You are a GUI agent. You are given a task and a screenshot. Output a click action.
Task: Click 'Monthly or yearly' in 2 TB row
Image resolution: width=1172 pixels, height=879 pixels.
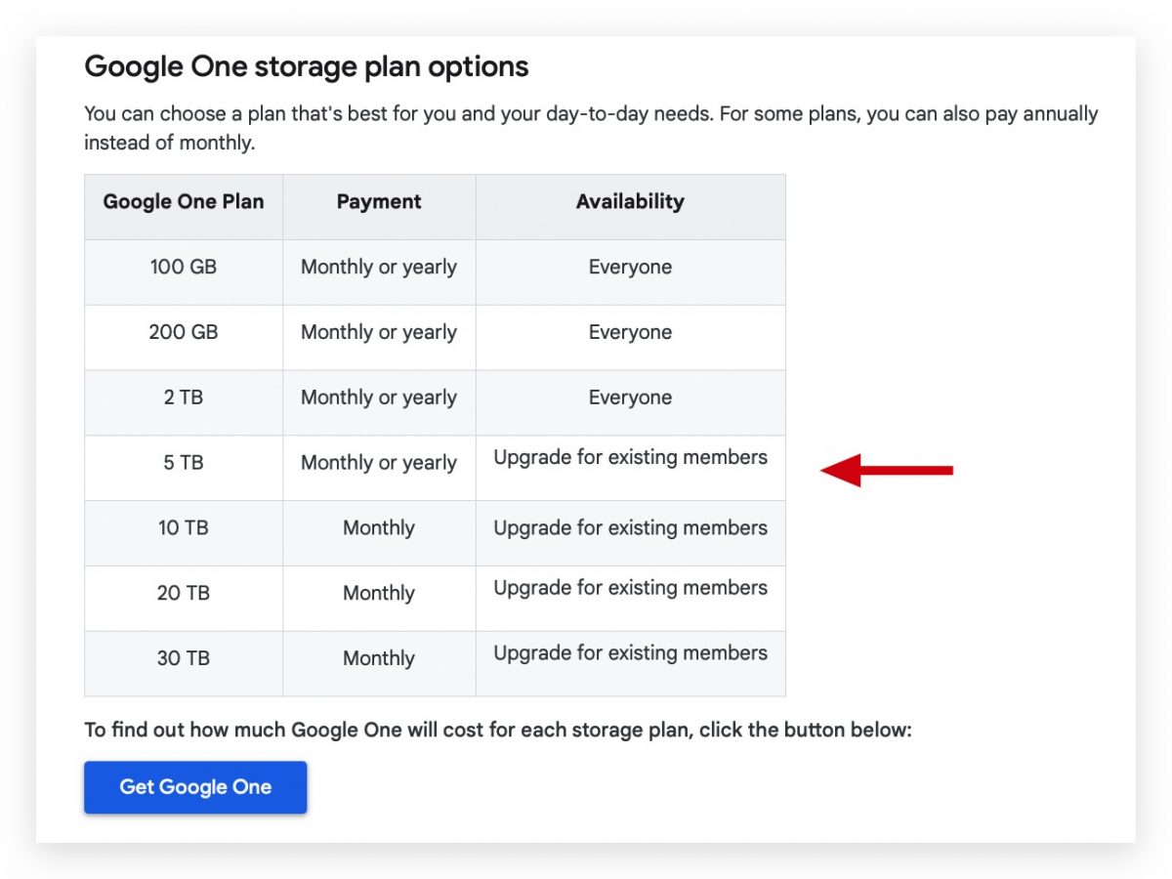(x=379, y=398)
